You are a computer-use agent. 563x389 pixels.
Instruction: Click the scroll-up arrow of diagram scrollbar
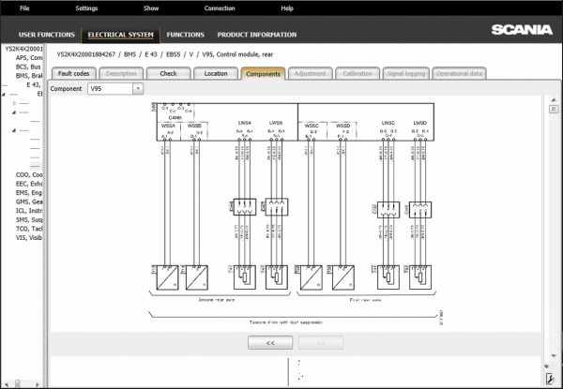click(554, 99)
